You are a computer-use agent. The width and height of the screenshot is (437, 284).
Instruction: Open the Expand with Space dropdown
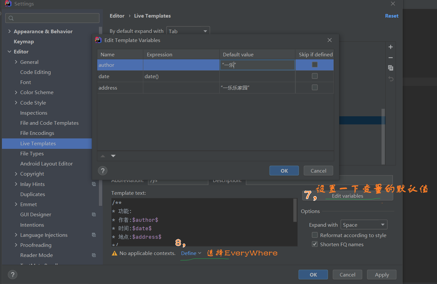364,225
